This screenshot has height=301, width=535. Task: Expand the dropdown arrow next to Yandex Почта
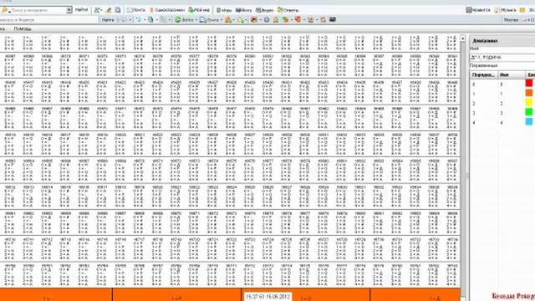[221, 20]
